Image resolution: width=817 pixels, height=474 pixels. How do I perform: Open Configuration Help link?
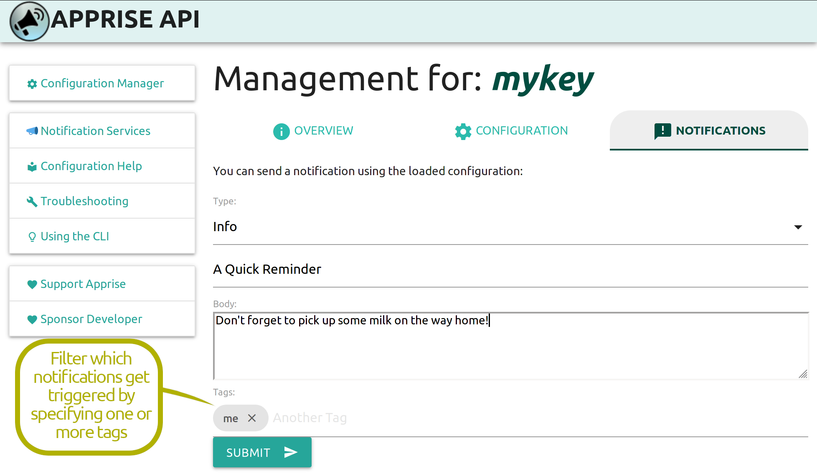pos(102,166)
